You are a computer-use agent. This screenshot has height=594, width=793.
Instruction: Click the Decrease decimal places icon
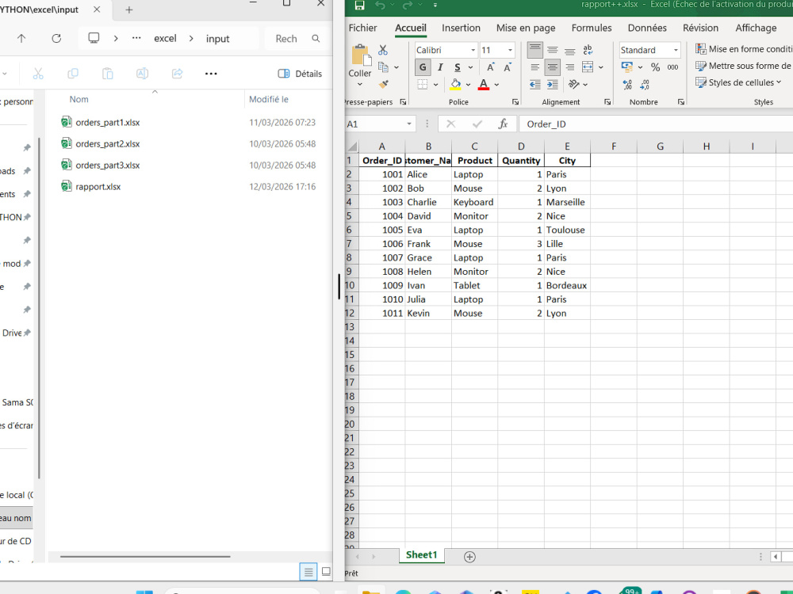click(644, 85)
